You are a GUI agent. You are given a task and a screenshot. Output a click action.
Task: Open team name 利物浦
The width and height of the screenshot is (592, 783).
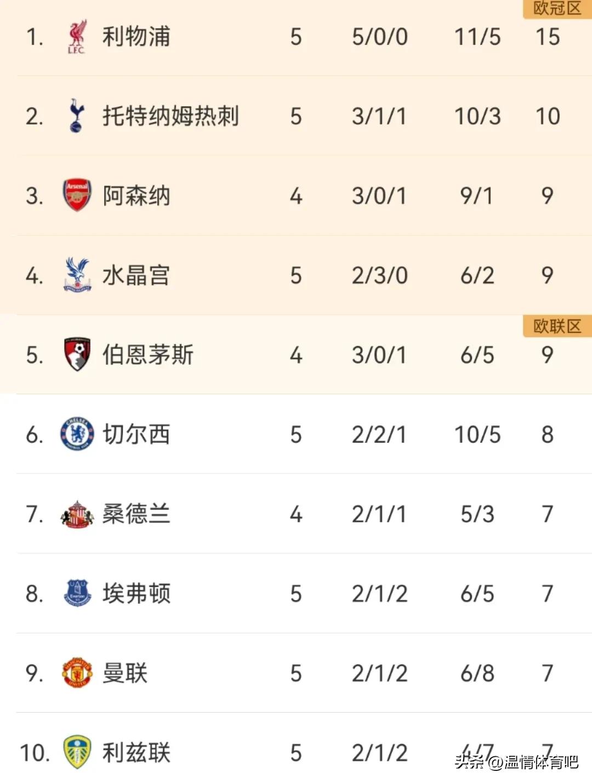tap(136, 37)
